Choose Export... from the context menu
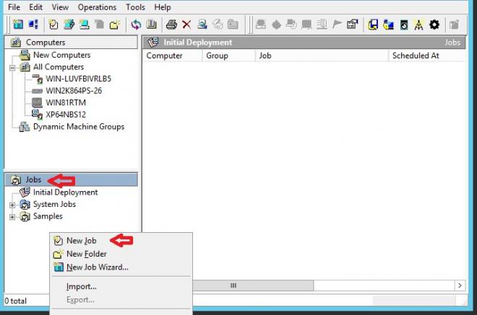This screenshot has width=477, height=315. [x=121, y=300]
